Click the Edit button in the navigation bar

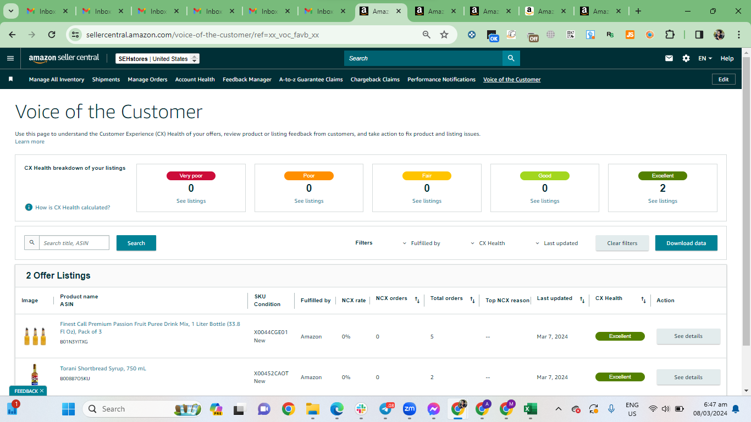pyautogui.click(x=724, y=79)
